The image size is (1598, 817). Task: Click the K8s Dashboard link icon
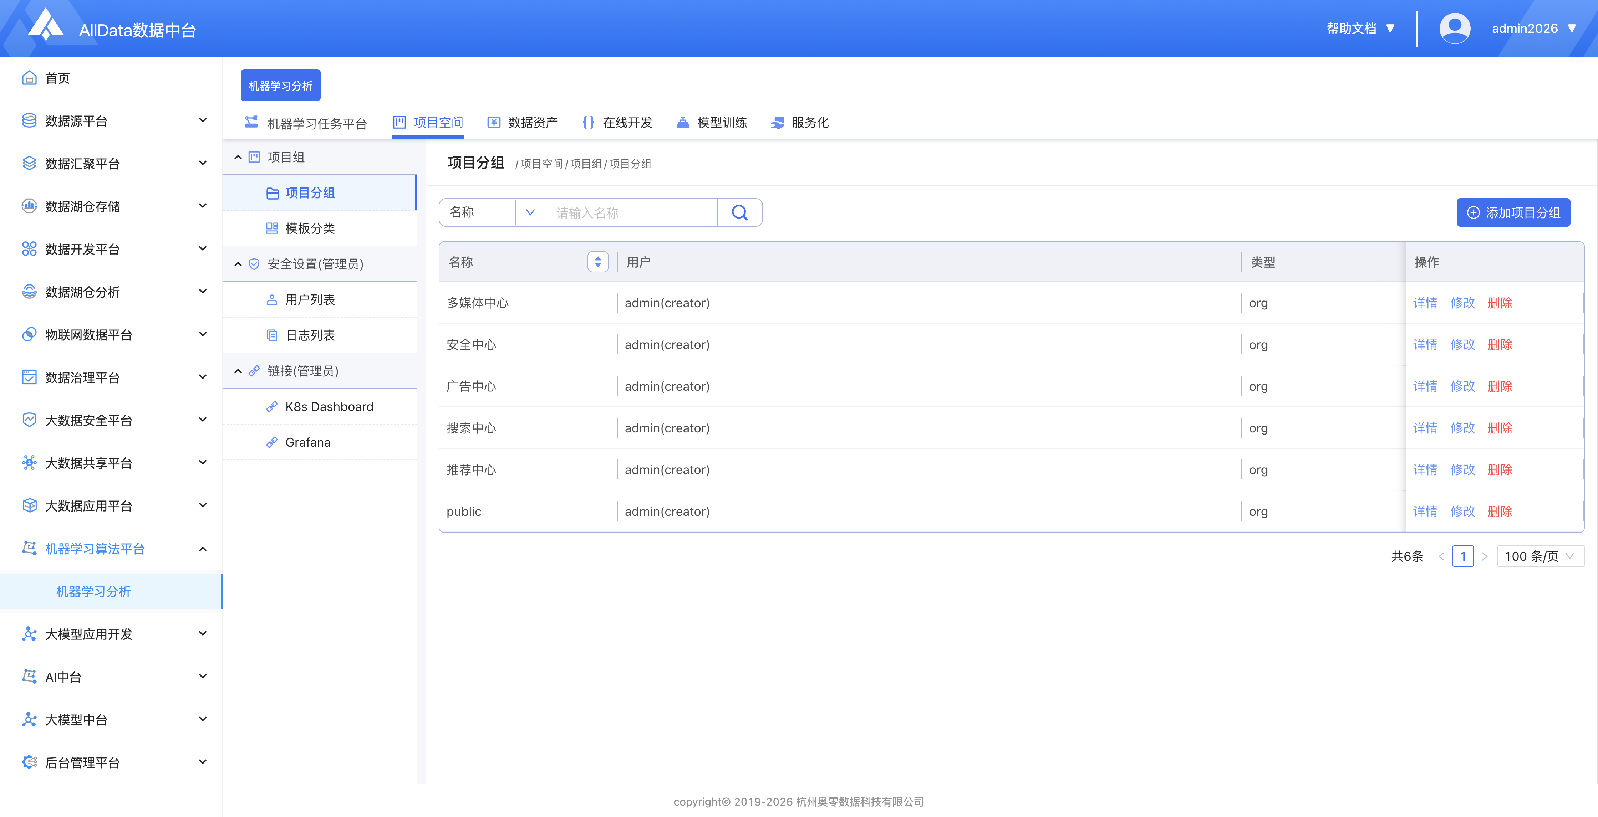pyautogui.click(x=272, y=407)
